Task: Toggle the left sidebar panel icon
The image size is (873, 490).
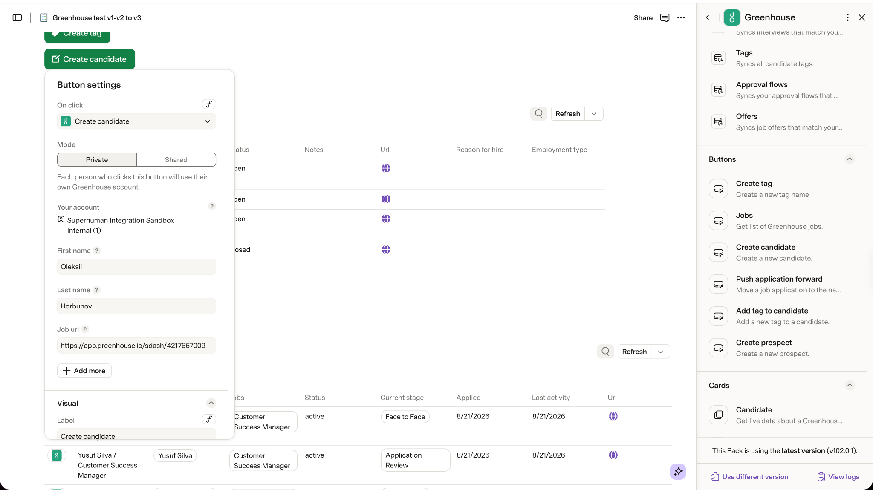Action: coord(17,17)
